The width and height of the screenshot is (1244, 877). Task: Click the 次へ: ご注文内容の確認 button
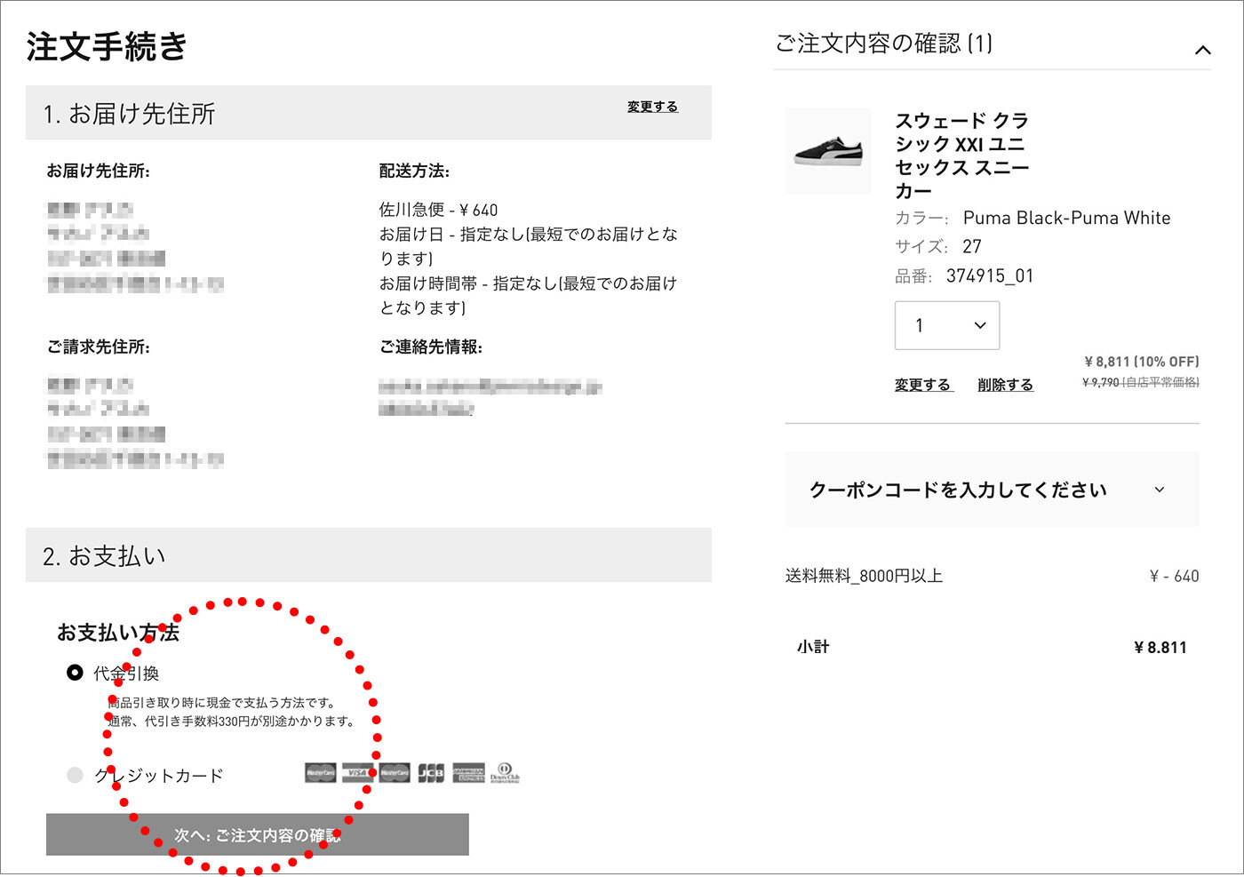(257, 835)
